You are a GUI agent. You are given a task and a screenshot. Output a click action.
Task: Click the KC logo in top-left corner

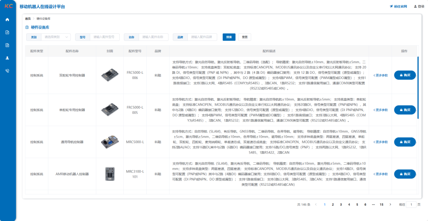click(x=8, y=6)
